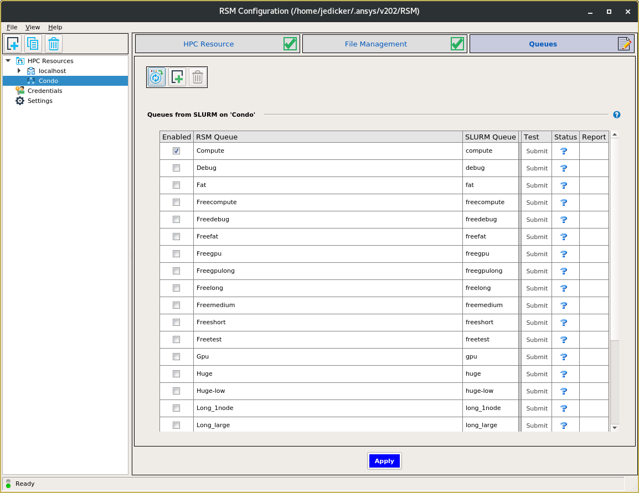Click status icon in Huge row
This screenshot has width=639, height=493.
coord(564,373)
